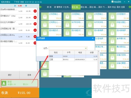Viewport: 131px width, 98px height.
Task: Remove the 6.00 回头客 cake item
Action: (35, 43)
